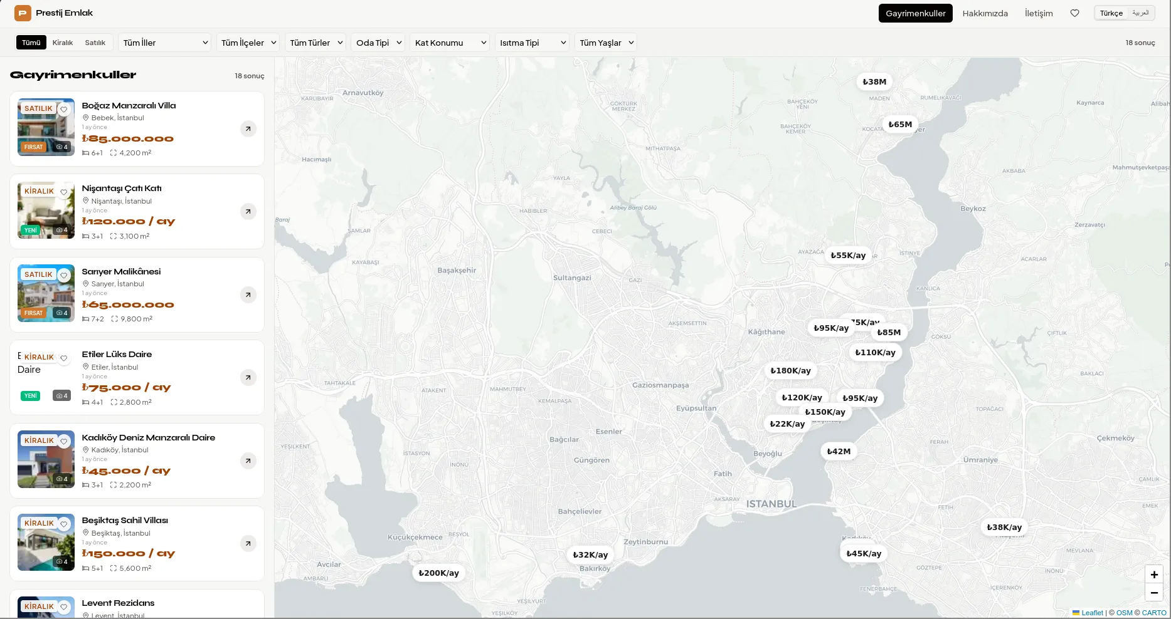
Task: Select the ₺42M map price marker
Action: (839, 451)
